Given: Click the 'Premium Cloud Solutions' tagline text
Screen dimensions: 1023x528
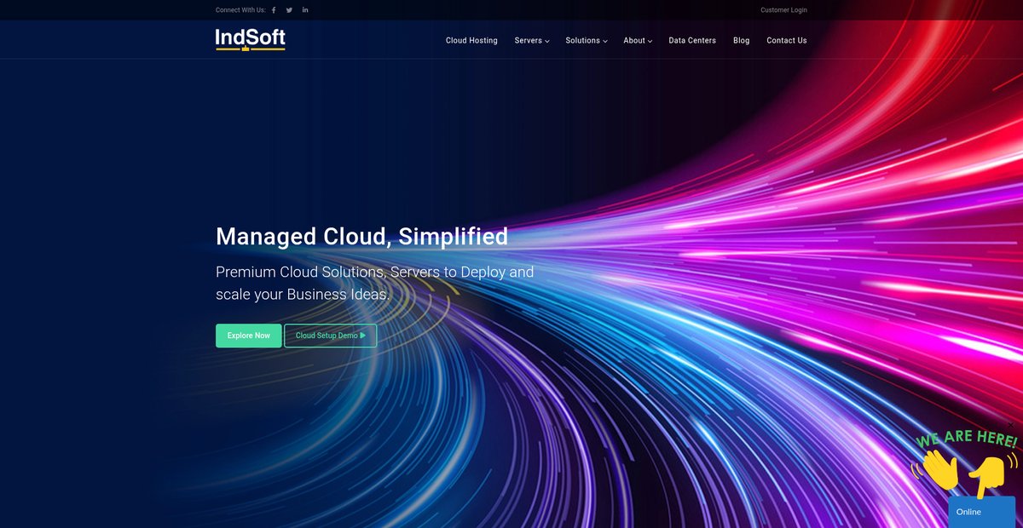Looking at the screenshot, I should click(374, 284).
